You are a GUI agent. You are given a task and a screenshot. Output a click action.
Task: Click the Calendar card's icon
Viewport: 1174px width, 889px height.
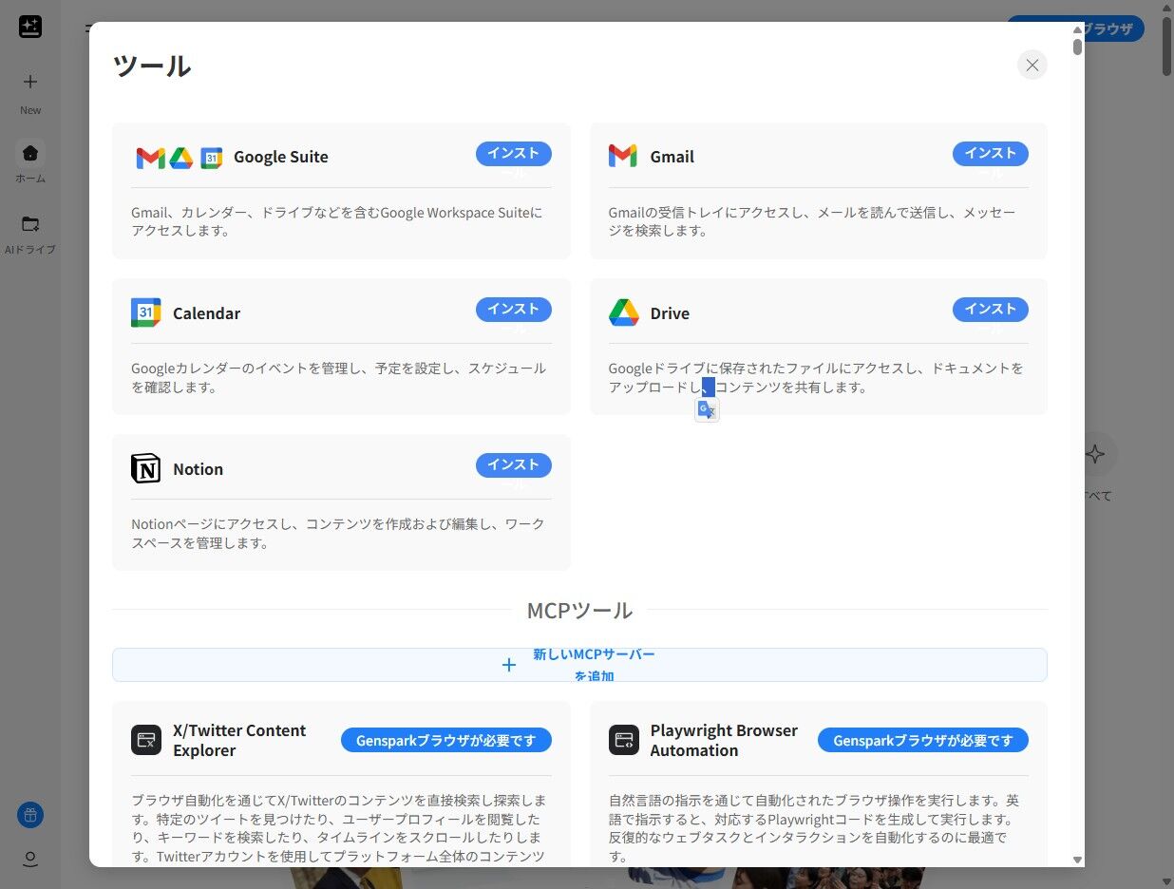point(145,312)
